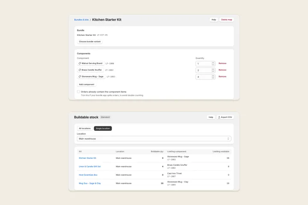
Task: Focus the quantity field for Stoneware Mug - Sage
Action: [205, 77]
